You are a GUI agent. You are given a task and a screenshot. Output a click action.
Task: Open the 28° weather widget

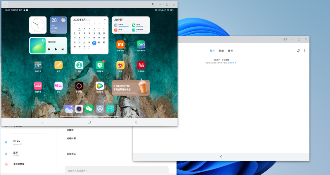(x=58, y=25)
